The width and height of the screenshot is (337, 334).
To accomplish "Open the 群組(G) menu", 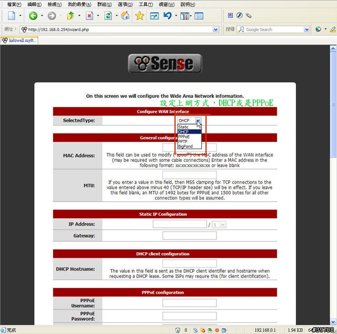I will coord(104,4).
